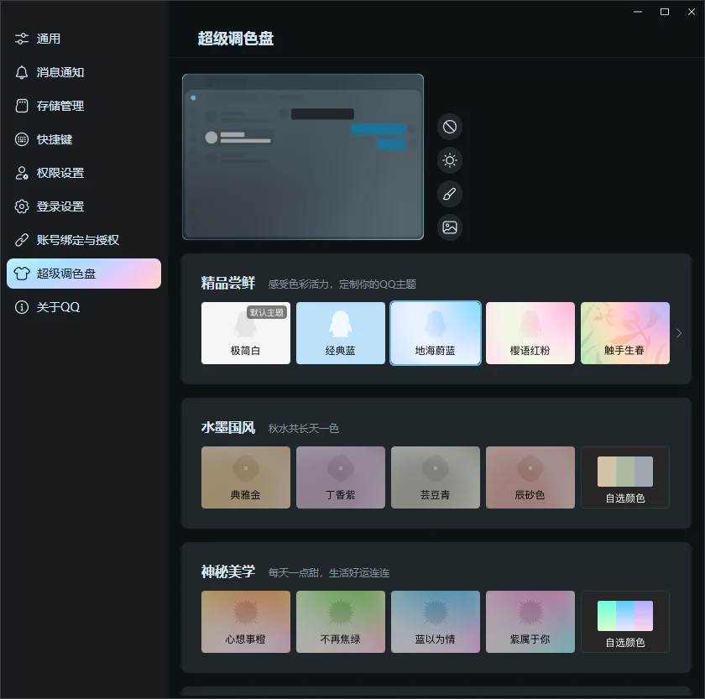This screenshot has height=699, width=705.
Task: Select the 丁香紫 ink-style theme
Action: (341, 477)
